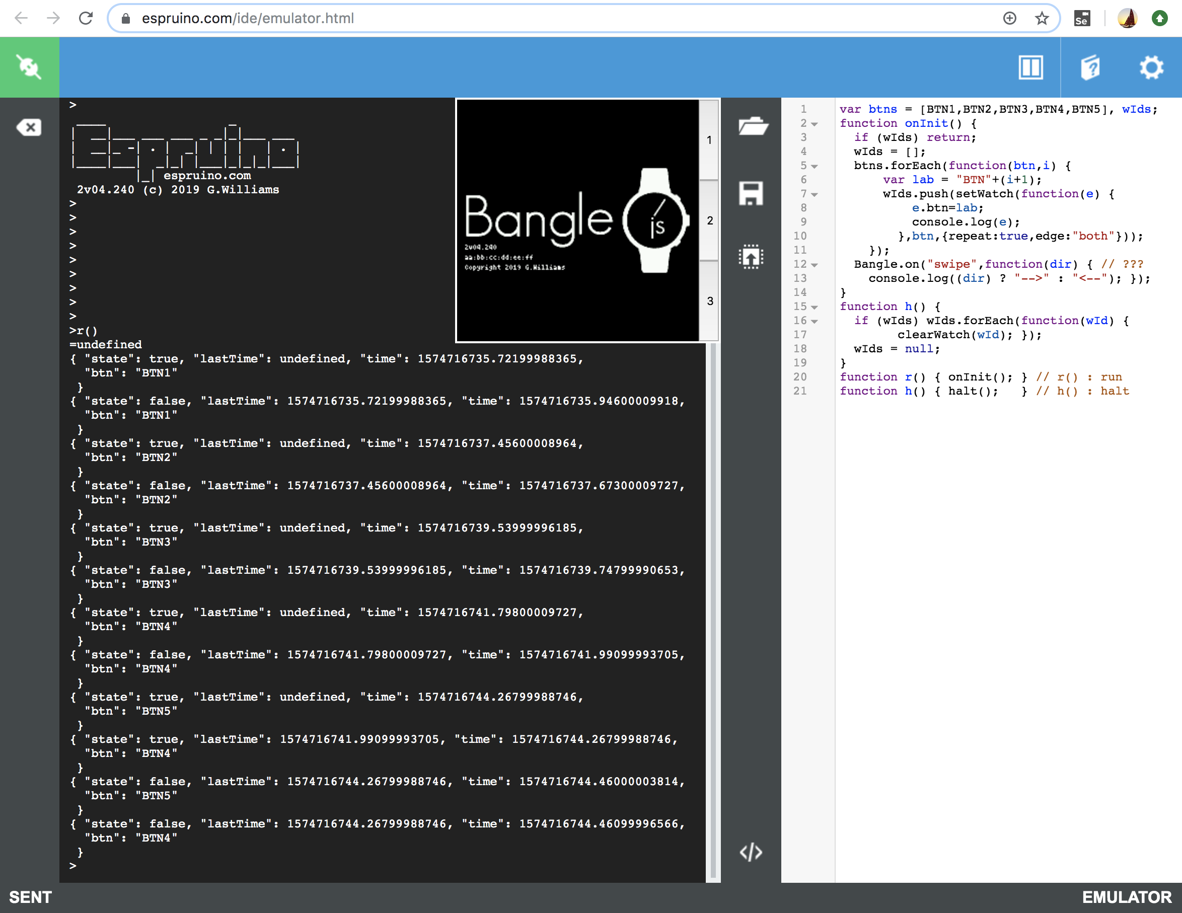
Task: Click the '// h() : halt' comment
Action: [x=1082, y=391]
